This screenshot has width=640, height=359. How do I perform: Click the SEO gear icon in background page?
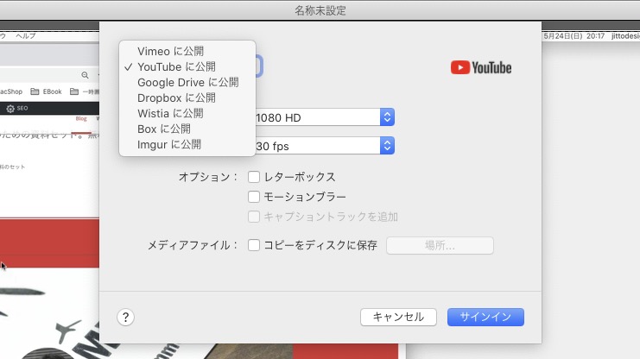tap(10, 109)
